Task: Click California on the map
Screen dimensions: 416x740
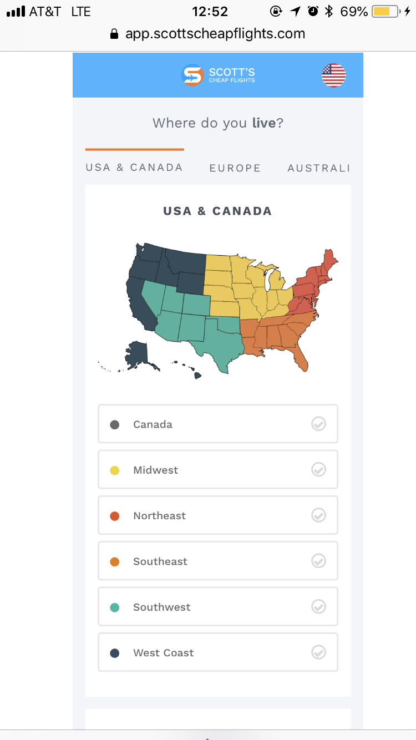Action: tap(137, 302)
